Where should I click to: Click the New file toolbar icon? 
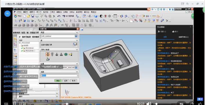24,16
